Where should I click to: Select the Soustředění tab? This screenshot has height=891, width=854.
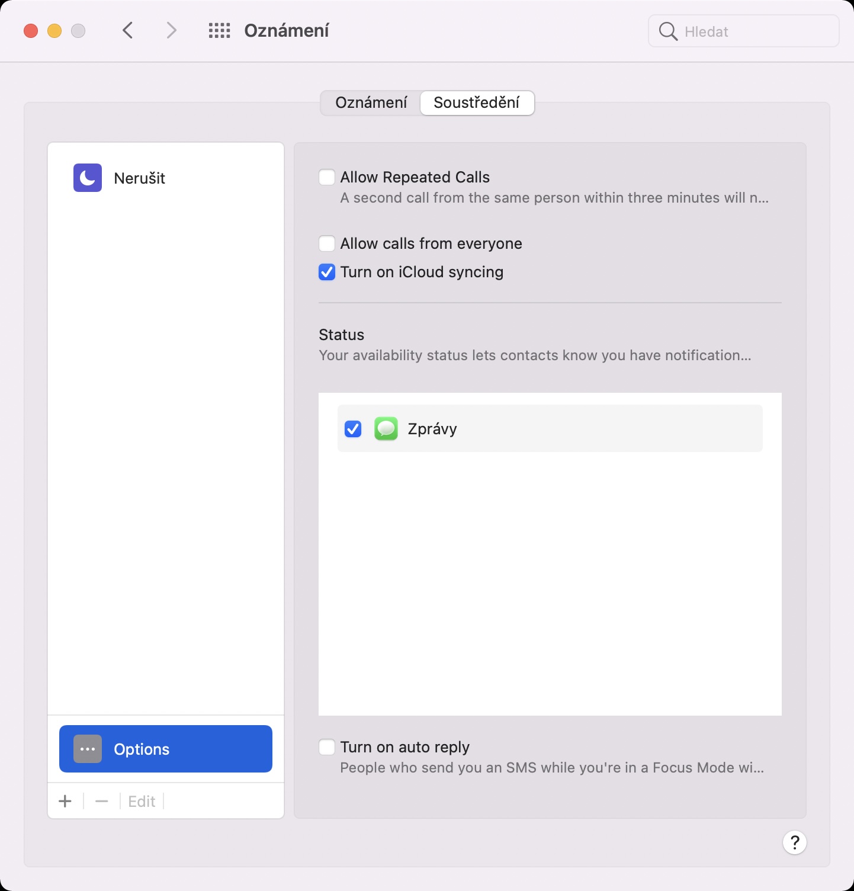477,102
